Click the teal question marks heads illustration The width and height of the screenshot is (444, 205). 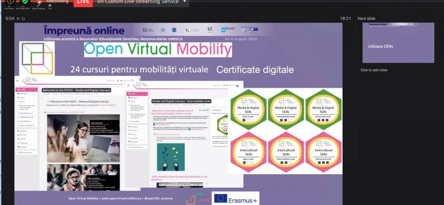point(171,157)
